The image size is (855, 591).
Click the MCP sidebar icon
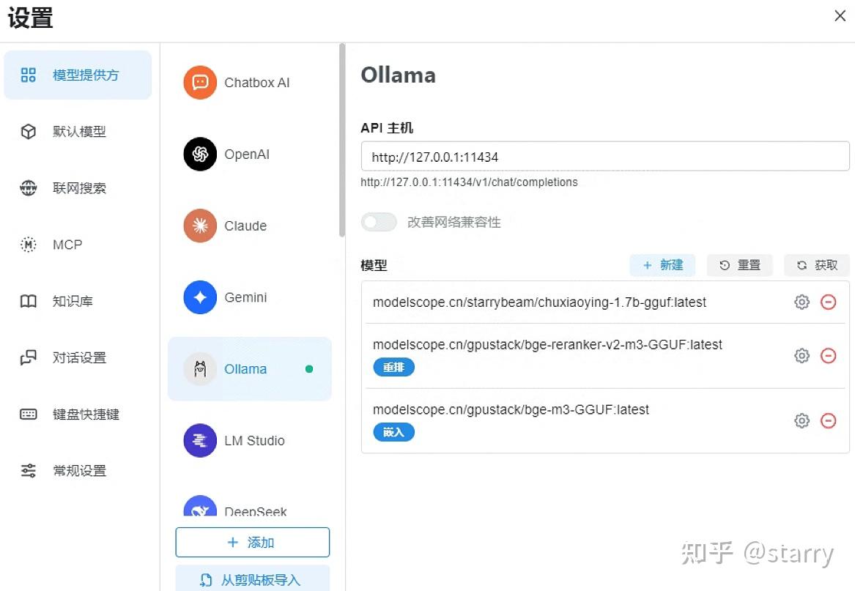tap(28, 245)
